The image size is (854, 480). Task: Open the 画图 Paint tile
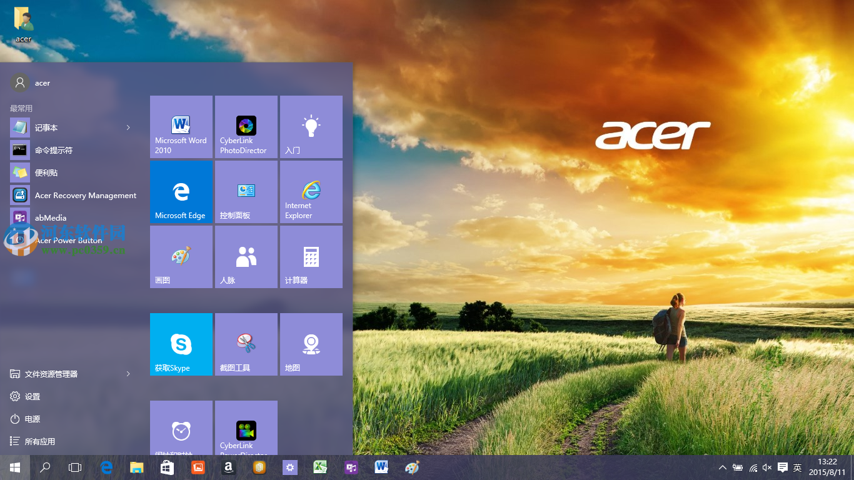[181, 257]
